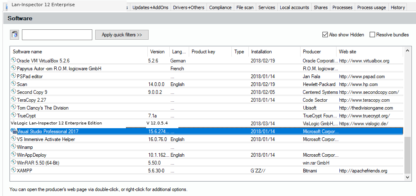Screen dimensions: 416x196
Task: Sort by Web site column header
Action: 370,52
